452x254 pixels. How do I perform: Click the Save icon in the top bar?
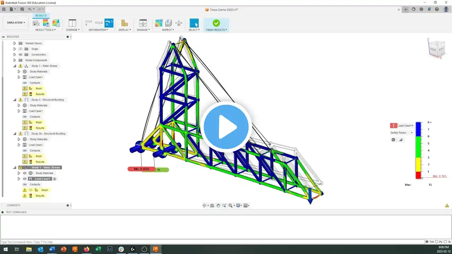[22, 9]
